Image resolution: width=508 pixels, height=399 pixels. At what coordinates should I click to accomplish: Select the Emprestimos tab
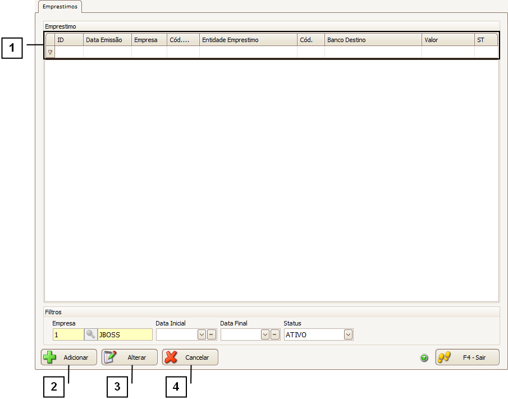(x=61, y=7)
